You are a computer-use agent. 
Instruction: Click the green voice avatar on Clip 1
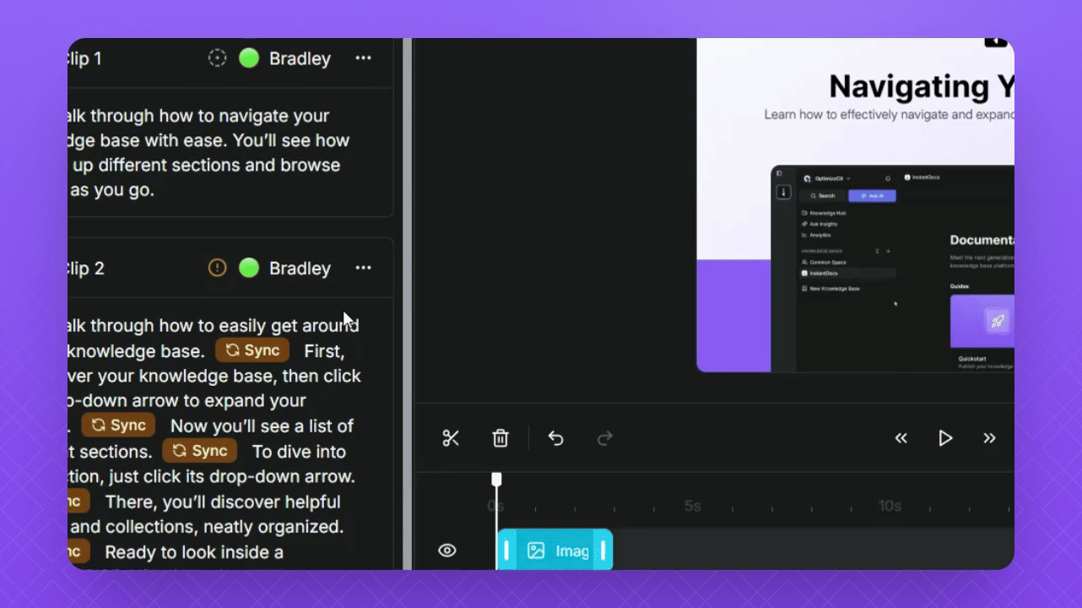click(249, 58)
